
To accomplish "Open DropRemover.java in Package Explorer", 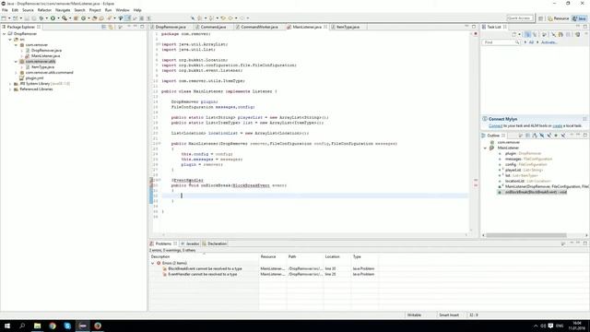I will point(46,51).
